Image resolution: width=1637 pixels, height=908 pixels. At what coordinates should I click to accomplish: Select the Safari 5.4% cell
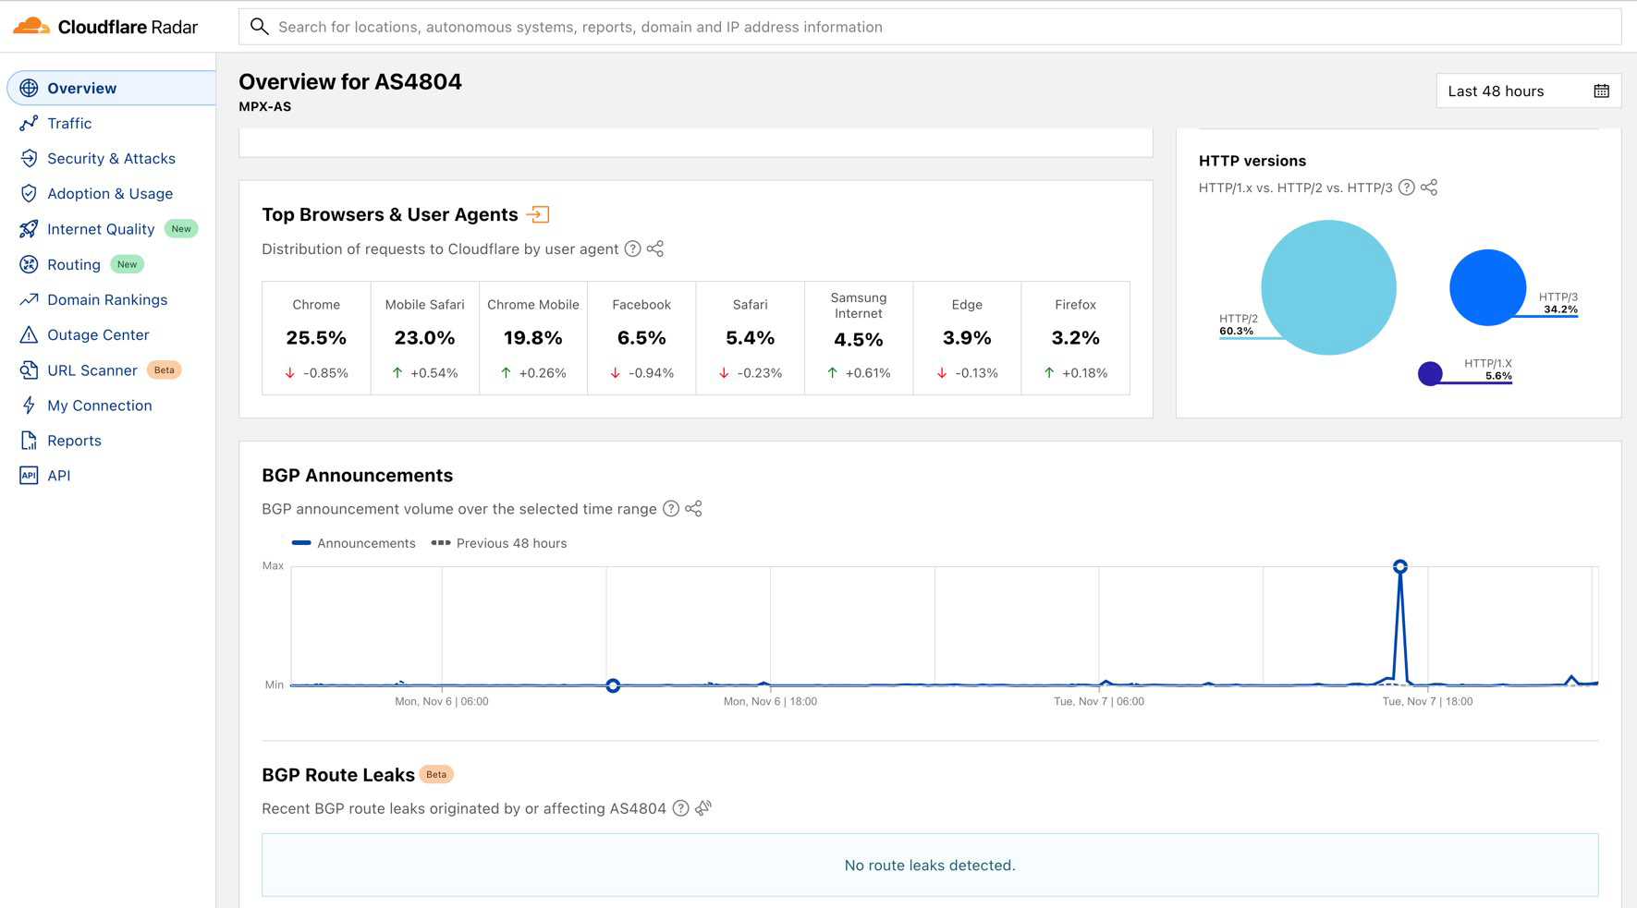[750, 338]
